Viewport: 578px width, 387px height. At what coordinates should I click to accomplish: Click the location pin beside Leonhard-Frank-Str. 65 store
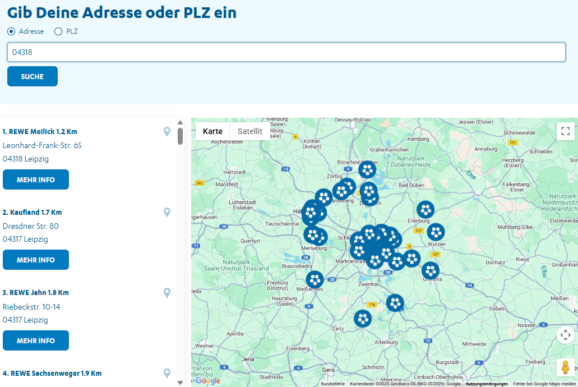click(x=167, y=131)
